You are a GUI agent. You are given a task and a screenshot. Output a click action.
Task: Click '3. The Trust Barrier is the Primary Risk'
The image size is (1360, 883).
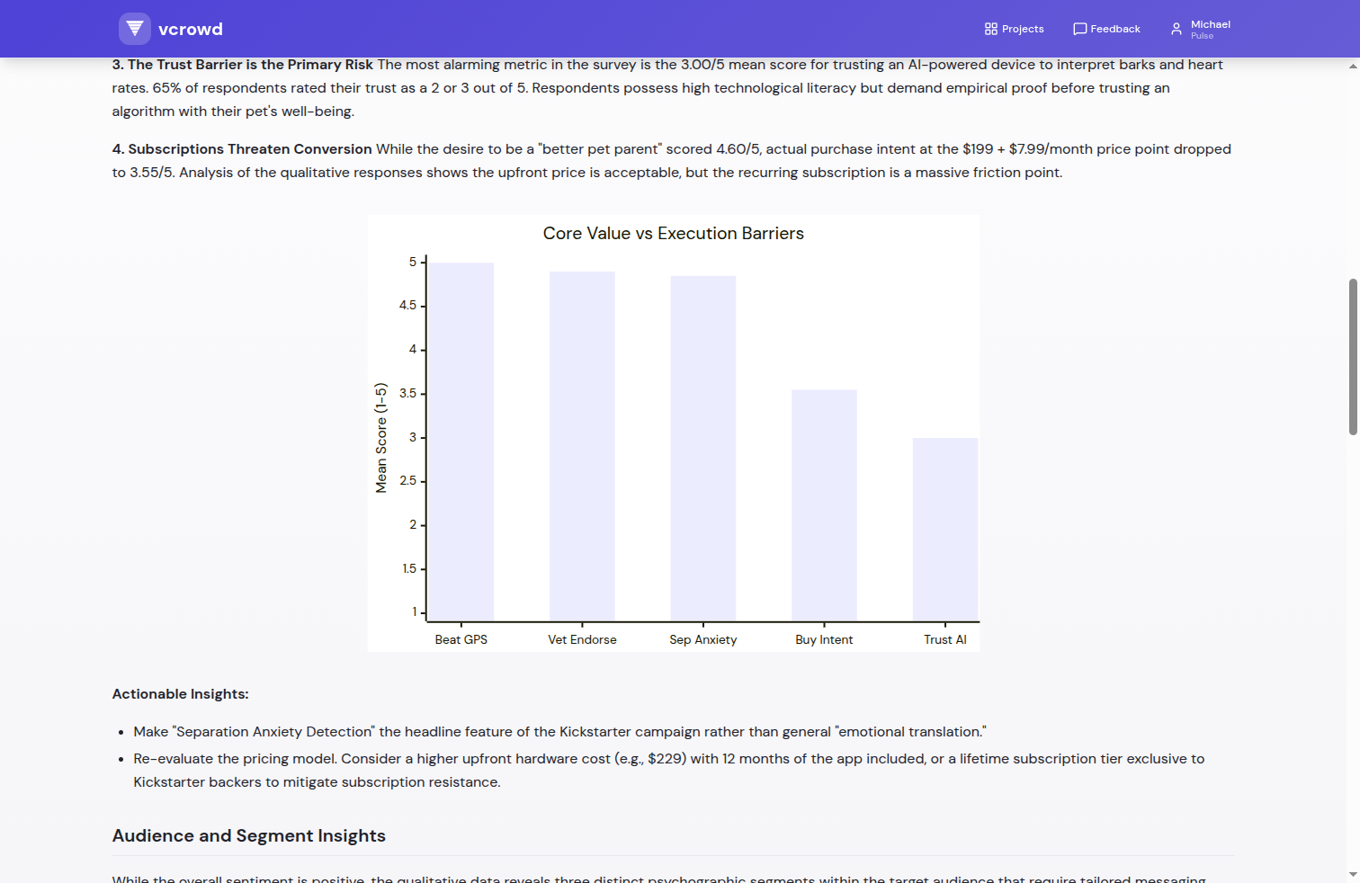tap(243, 65)
